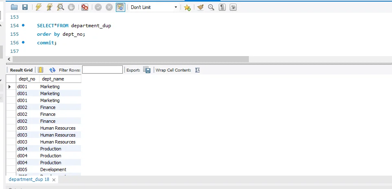Viewport: 392px width, 189px height.
Task: Export recordset using the Export icon
Action: tap(147, 70)
